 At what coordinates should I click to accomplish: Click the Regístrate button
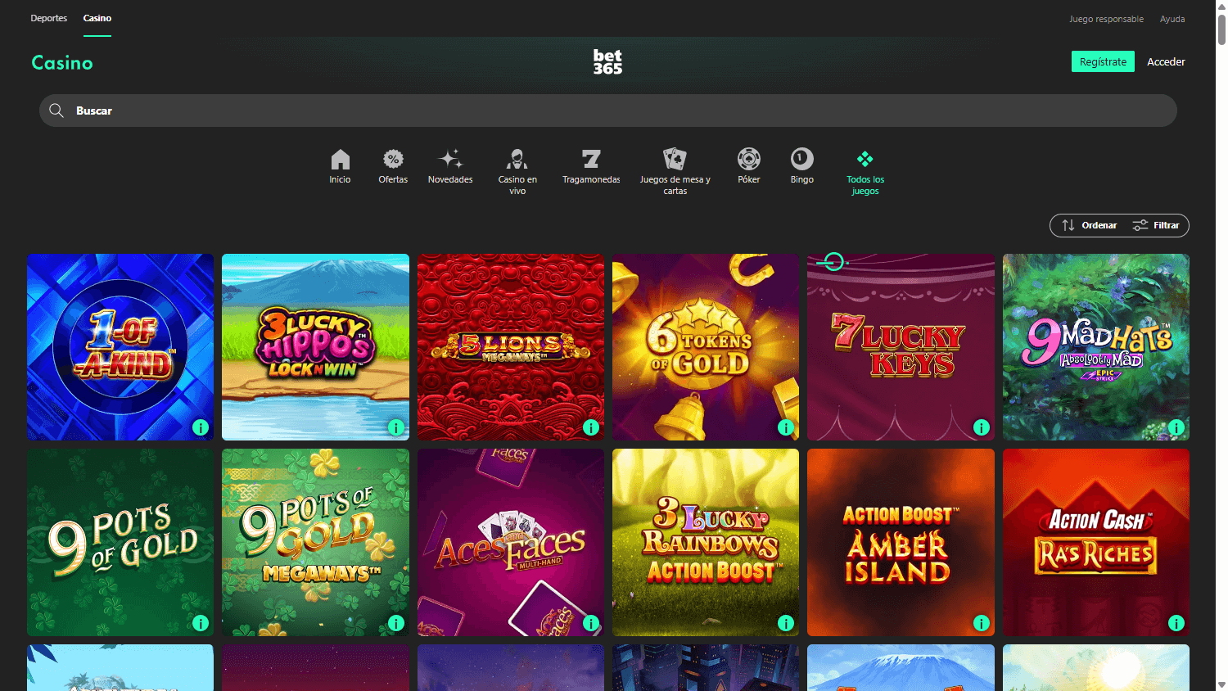tap(1103, 61)
